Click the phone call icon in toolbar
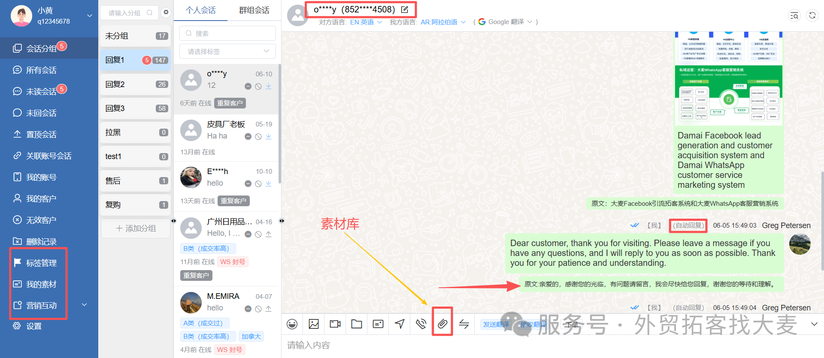Viewport: 824px width, 358px height. tap(421, 324)
